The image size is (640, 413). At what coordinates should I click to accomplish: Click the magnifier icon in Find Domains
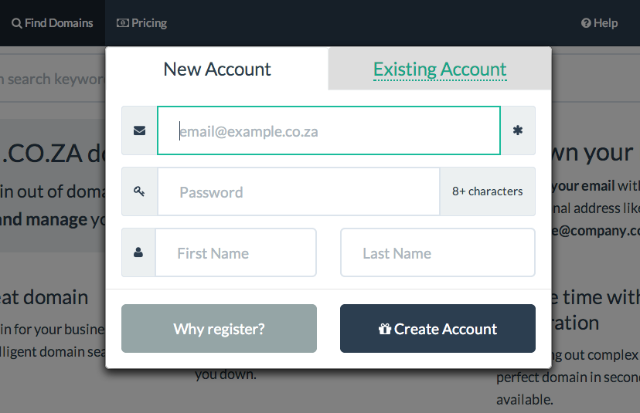point(16,23)
